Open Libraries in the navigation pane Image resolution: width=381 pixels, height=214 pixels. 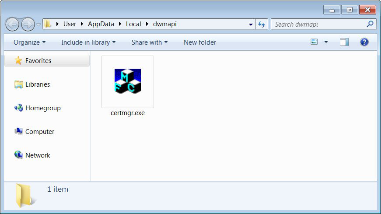[x=37, y=84]
